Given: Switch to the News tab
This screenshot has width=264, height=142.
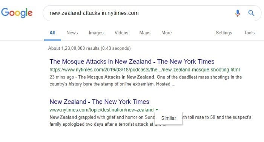Looking at the screenshot, I should click(72, 33).
